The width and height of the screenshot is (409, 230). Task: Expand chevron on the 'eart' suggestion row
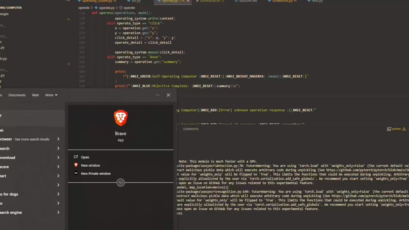coord(58,176)
